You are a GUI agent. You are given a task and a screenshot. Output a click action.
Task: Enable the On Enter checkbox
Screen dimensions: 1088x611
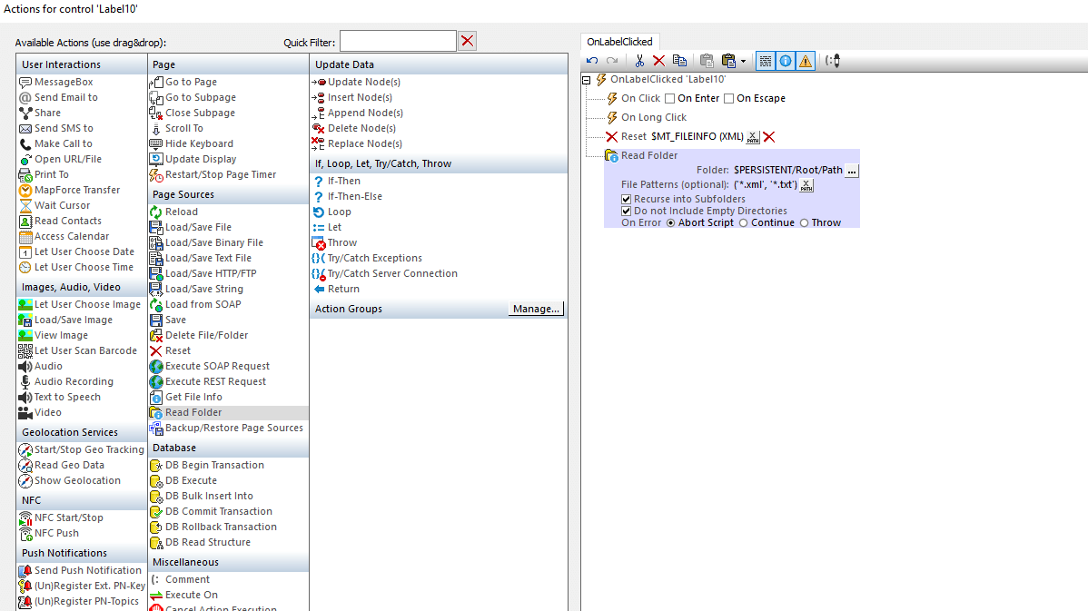pyautogui.click(x=670, y=98)
